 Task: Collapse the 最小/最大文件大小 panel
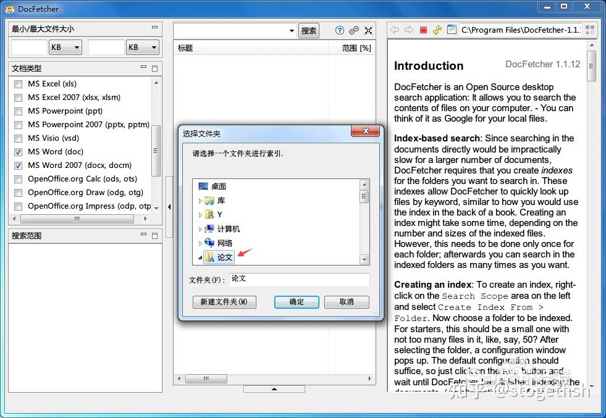tap(154, 28)
